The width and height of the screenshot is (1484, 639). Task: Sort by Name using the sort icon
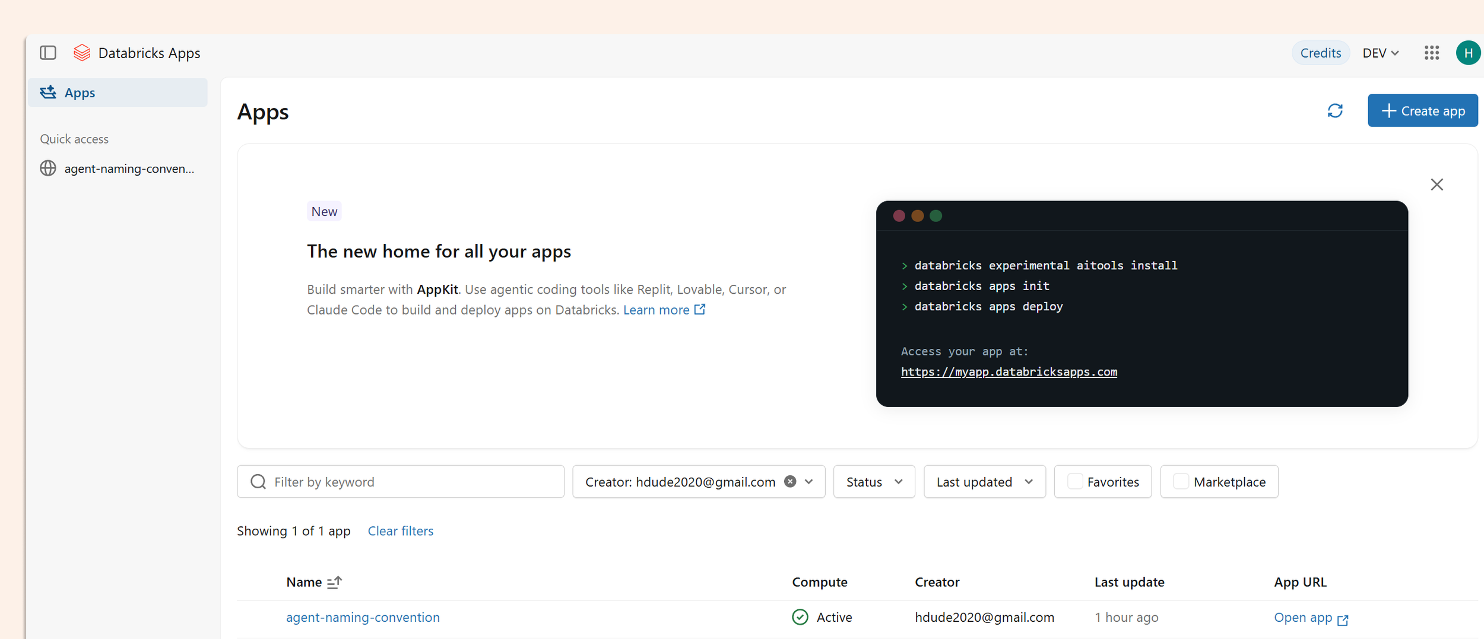point(335,582)
